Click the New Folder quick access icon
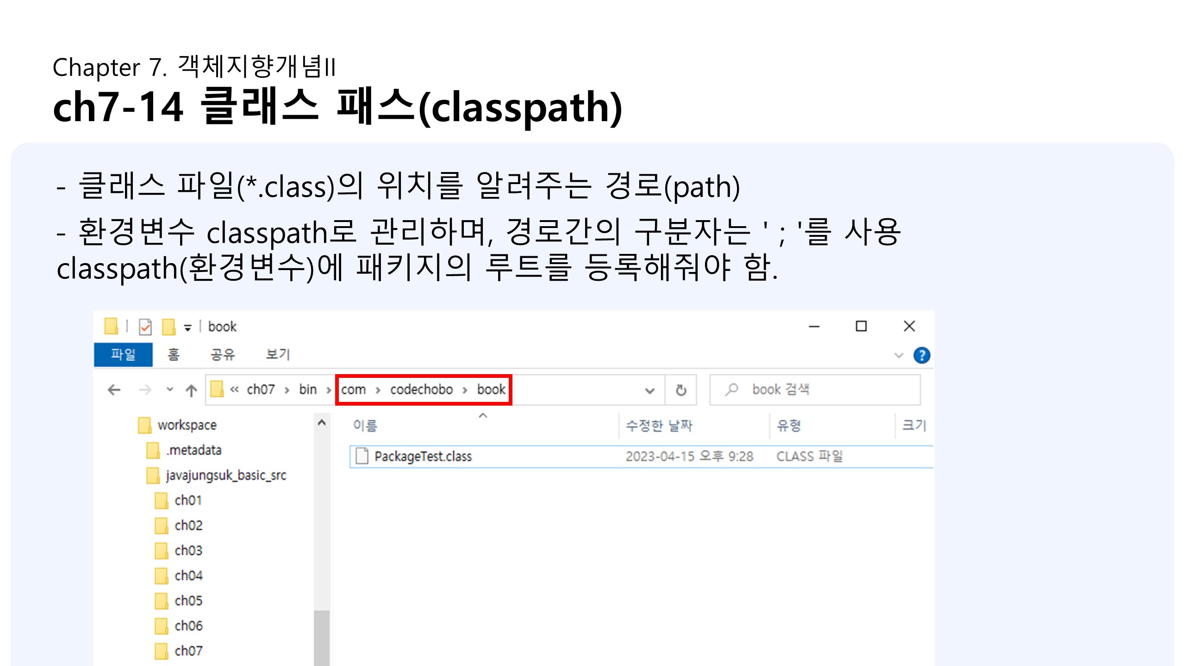 coord(168,327)
